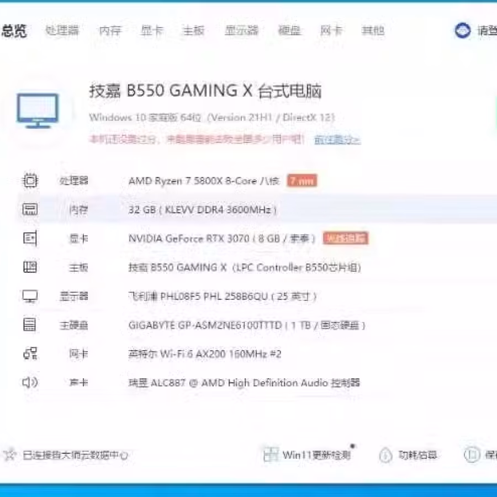The height and width of the screenshot is (497, 497).
Task: Click the star icon beside cloud status
Action: point(9,456)
